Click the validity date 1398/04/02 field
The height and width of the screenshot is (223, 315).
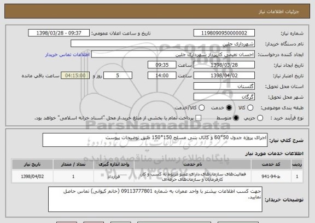click(224, 76)
